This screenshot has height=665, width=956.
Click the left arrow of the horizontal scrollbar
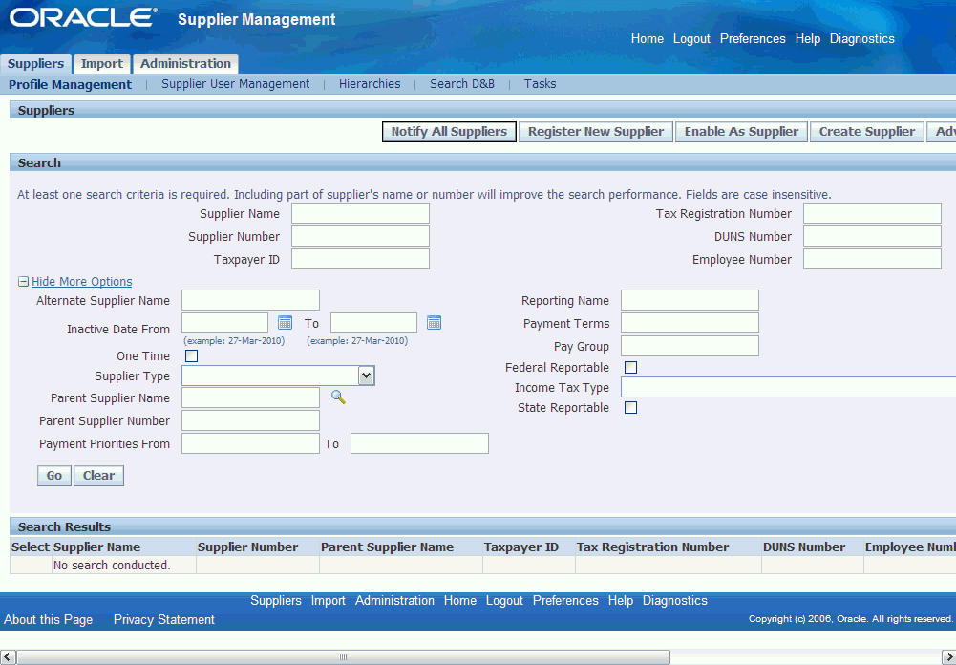pyautogui.click(x=8, y=657)
